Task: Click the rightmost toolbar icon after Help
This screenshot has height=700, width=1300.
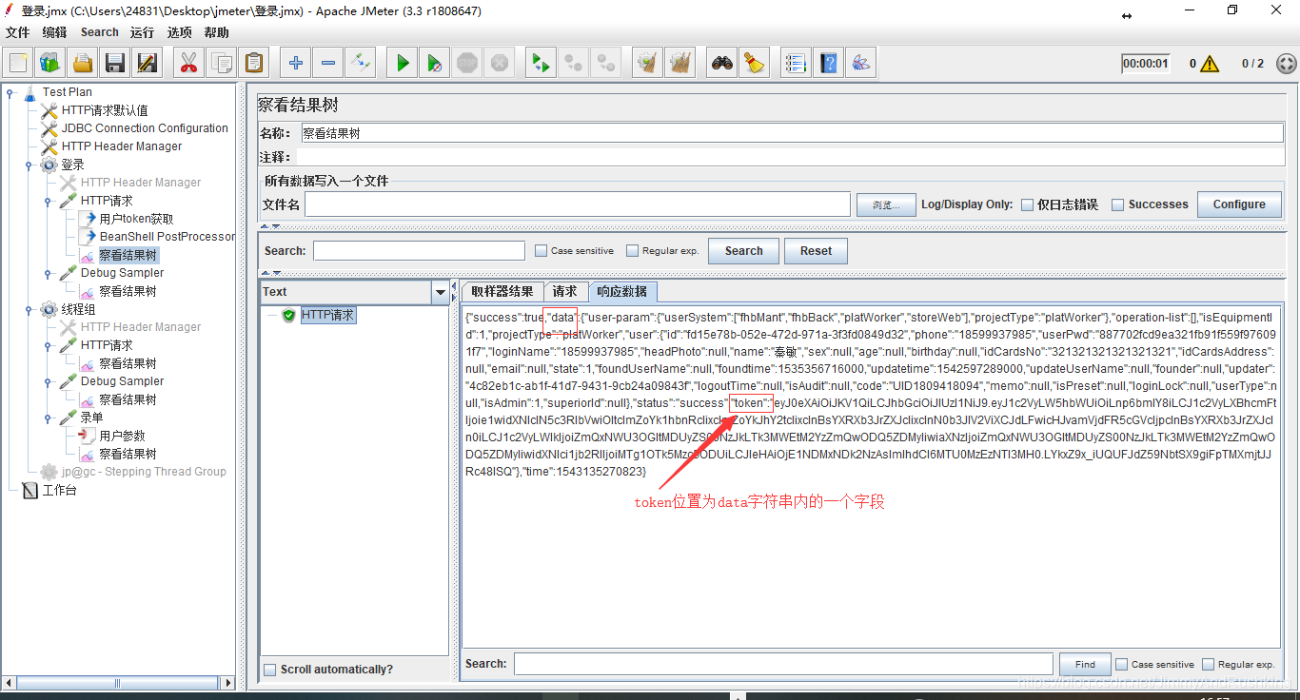Action: coord(861,64)
